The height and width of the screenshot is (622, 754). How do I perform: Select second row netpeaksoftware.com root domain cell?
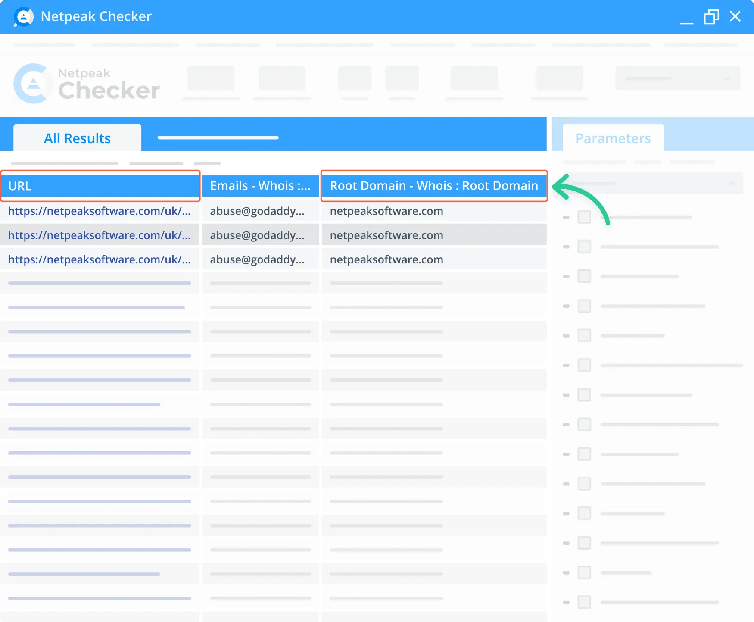coord(434,235)
